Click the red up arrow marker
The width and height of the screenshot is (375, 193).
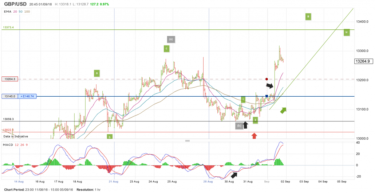254,136
